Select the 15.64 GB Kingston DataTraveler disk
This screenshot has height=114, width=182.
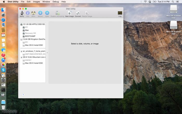click(33, 39)
